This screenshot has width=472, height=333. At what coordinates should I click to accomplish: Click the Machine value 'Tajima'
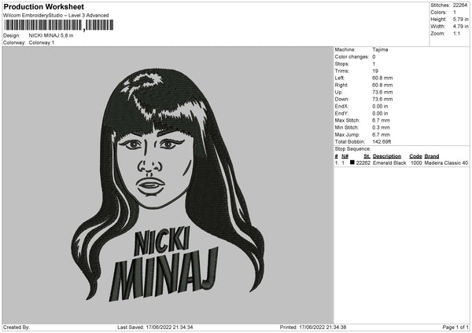[380, 49]
